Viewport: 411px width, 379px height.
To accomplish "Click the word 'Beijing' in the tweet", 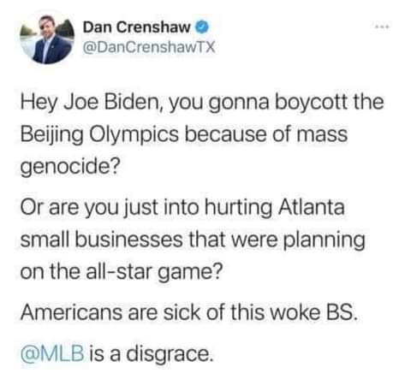I will [51, 134].
